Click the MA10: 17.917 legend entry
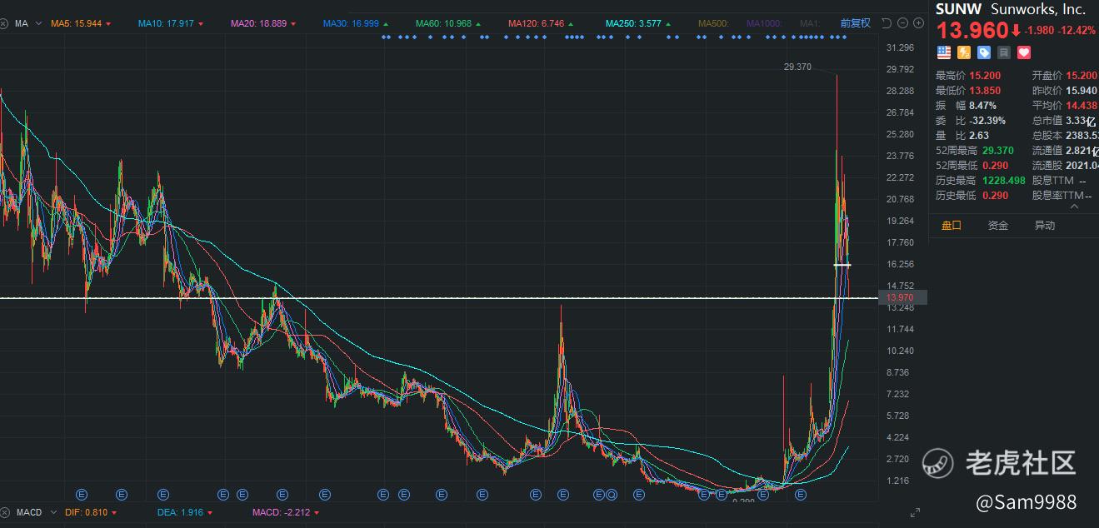 pyautogui.click(x=167, y=24)
